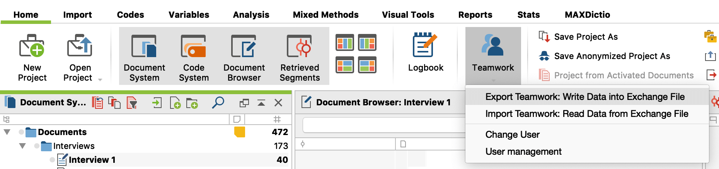The image size is (719, 169).
Task: Click Save Project As
Action: tap(578, 37)
